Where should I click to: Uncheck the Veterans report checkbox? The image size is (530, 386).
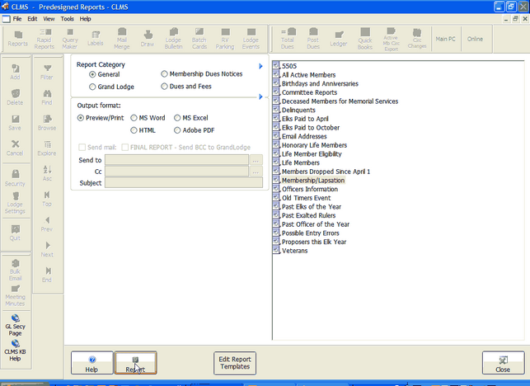pyautogui.click(x=276, y=251)
